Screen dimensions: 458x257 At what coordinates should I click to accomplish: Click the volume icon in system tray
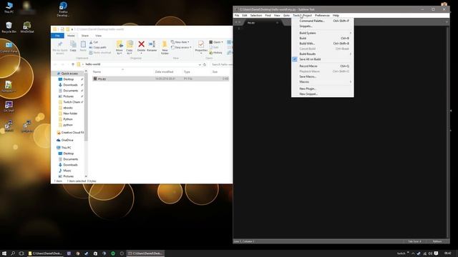[430, 253]
